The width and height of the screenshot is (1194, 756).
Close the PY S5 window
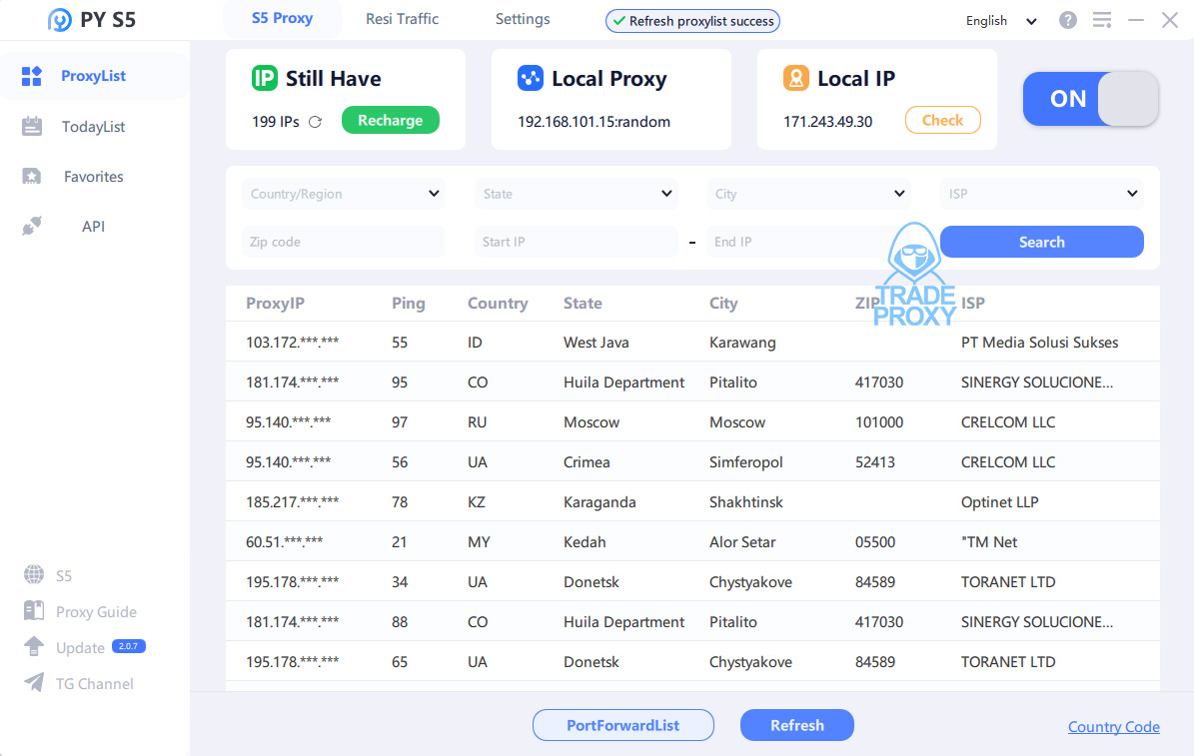1170,21
